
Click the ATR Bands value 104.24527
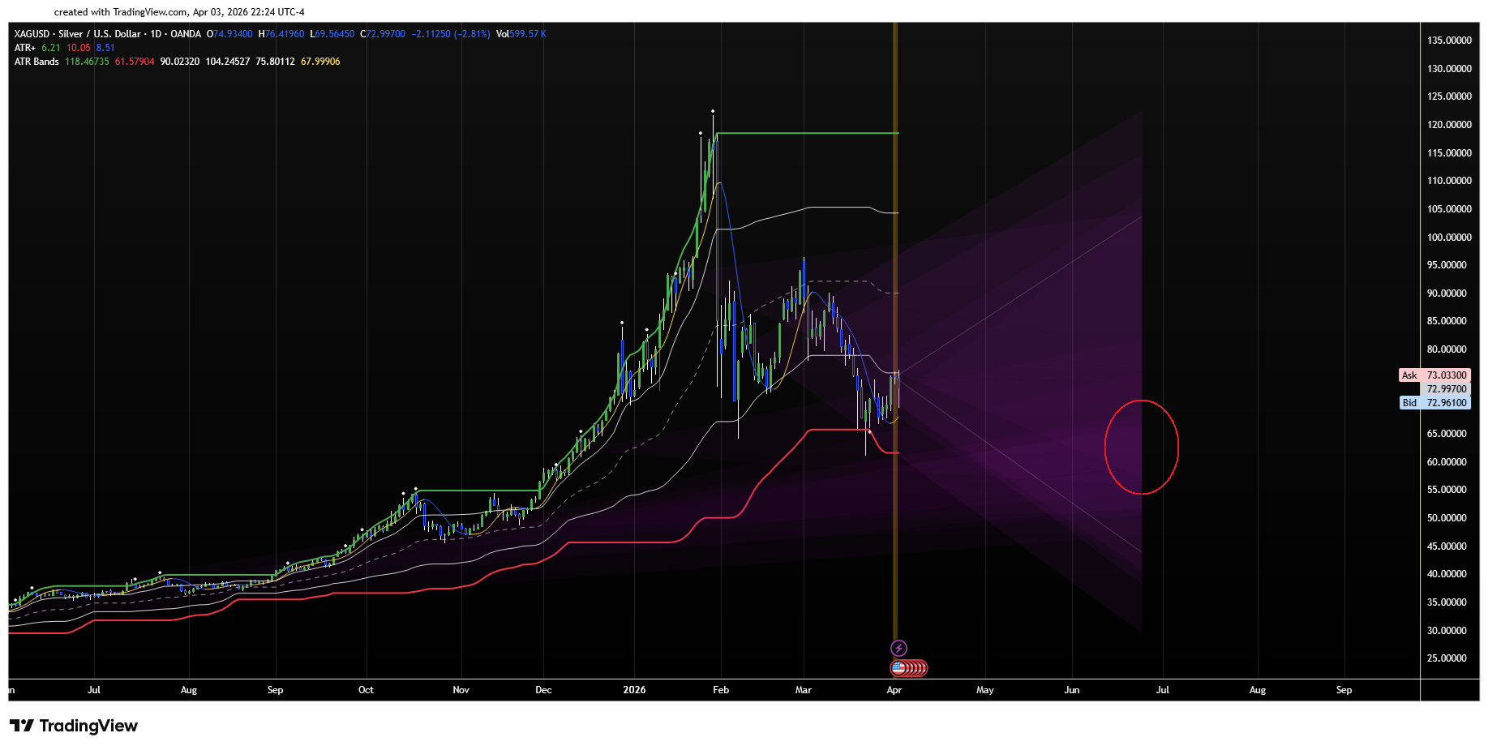point(228,62)
